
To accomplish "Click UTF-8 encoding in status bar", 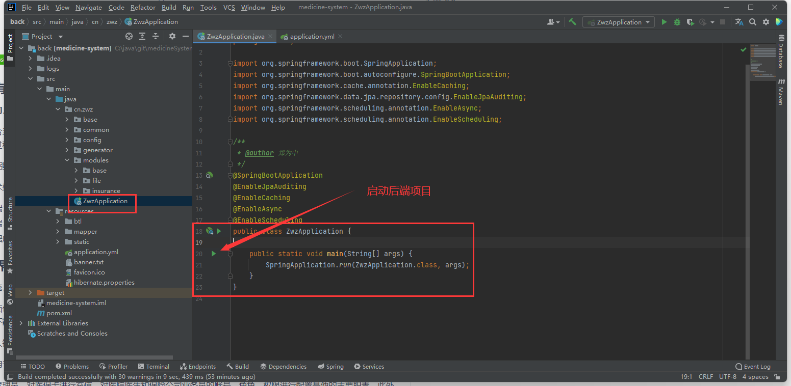I will click(x=728, y=377).
